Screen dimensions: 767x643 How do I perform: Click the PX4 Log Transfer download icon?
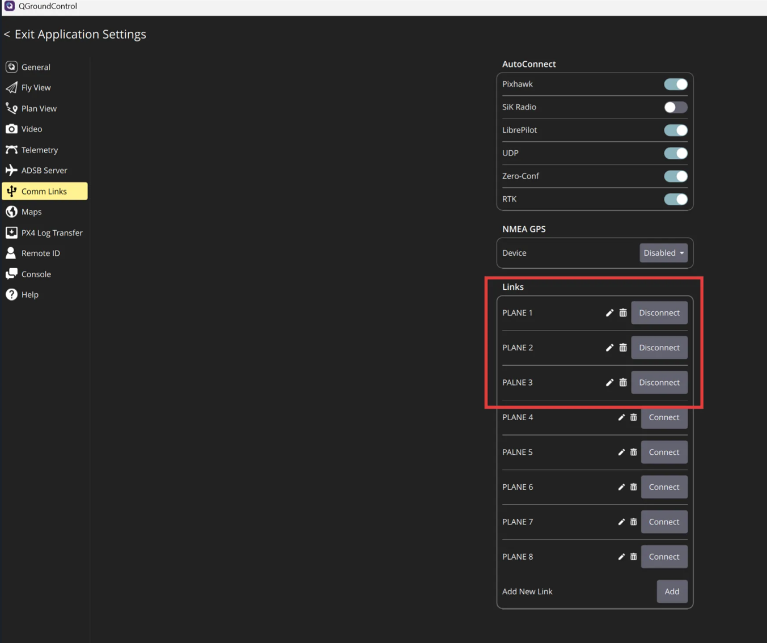11,232
